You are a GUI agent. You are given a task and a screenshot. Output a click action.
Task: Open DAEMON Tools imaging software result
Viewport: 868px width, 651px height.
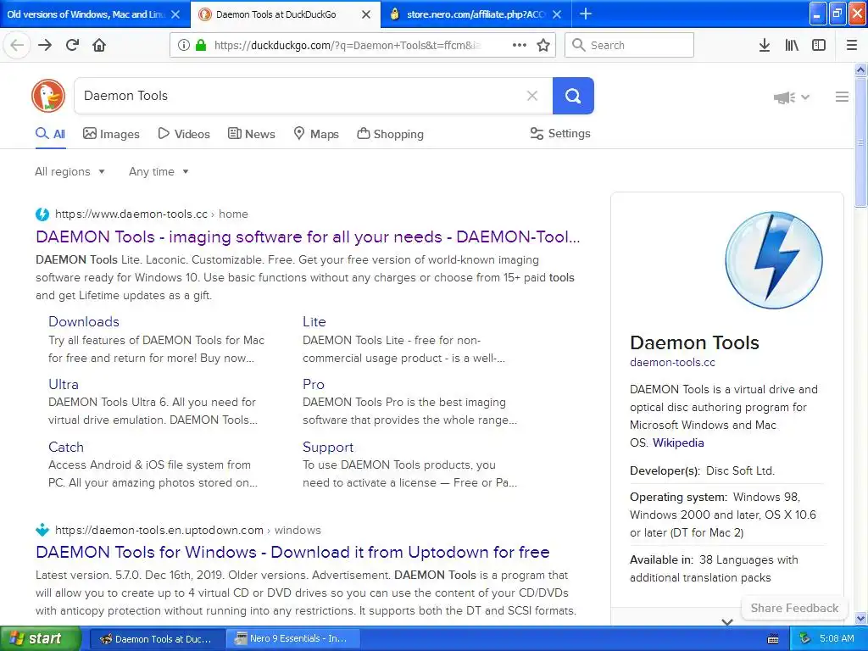[x=308, y=237]
